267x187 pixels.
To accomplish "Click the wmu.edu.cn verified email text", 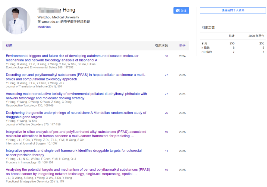I will coord(64,22).
